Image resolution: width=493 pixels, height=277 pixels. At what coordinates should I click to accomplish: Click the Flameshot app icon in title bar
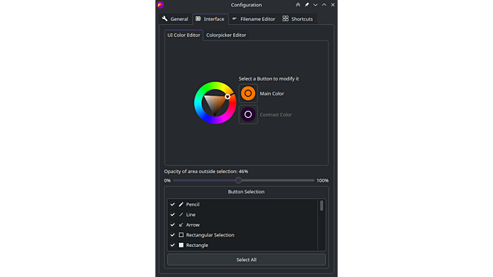tap(161, 5)
